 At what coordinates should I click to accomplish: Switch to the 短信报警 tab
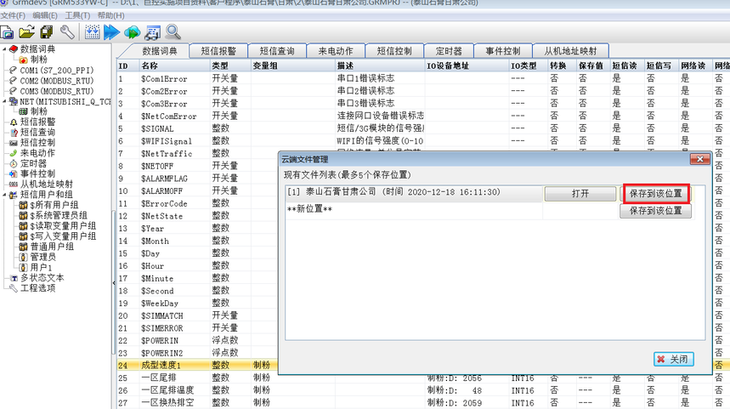[x=218, y=51]
